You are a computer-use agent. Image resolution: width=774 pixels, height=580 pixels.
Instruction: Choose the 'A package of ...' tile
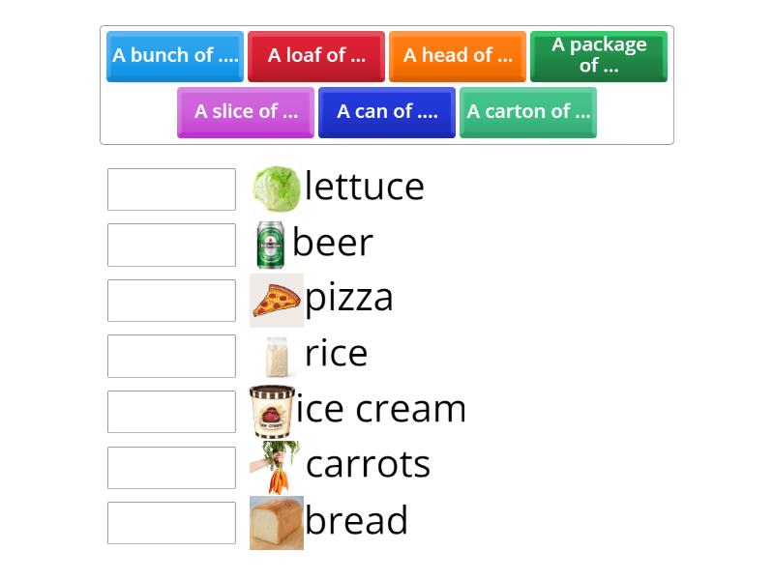tap(599, 56)
